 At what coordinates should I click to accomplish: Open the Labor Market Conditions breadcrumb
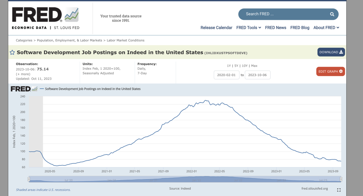125,40
